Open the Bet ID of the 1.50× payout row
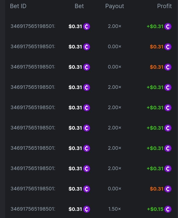This screenshot has width=178, height=218. [x=33, y=209]
